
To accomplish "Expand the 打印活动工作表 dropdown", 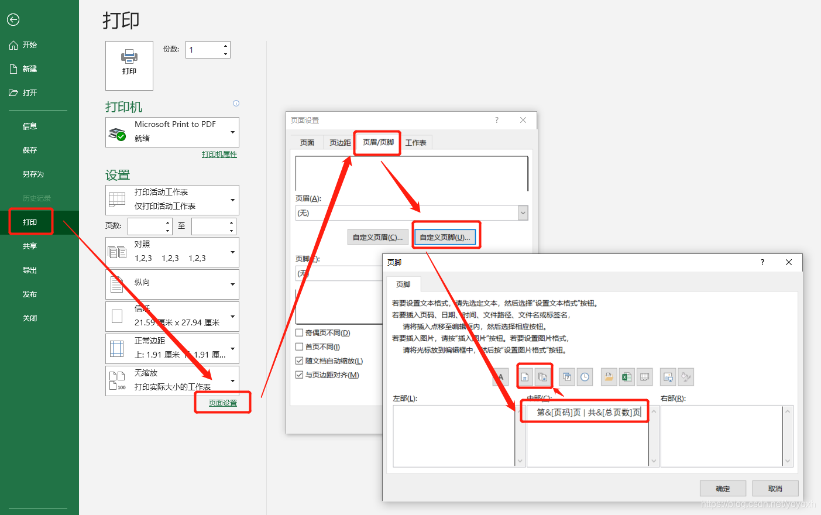I will pos(172,200).
